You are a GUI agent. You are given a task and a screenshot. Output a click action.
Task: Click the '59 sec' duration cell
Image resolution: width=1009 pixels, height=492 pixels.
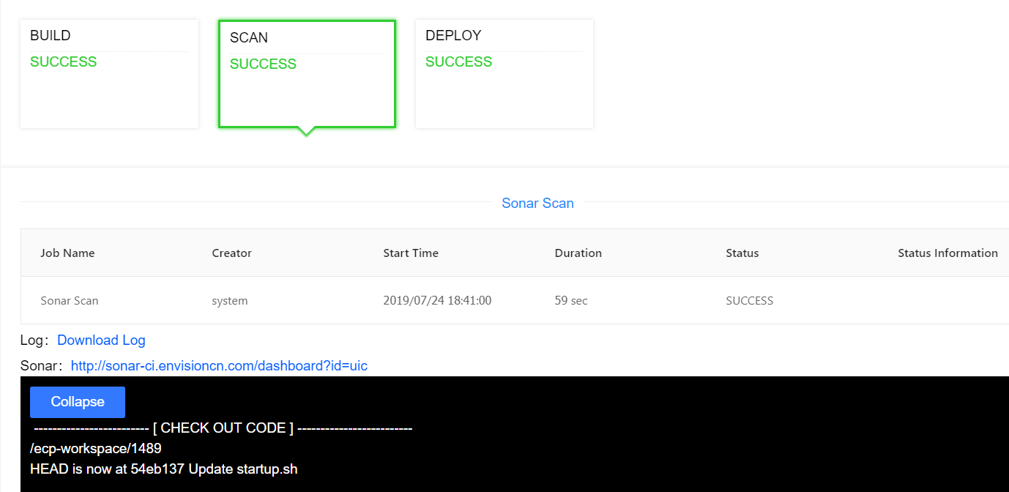(571, 301)
